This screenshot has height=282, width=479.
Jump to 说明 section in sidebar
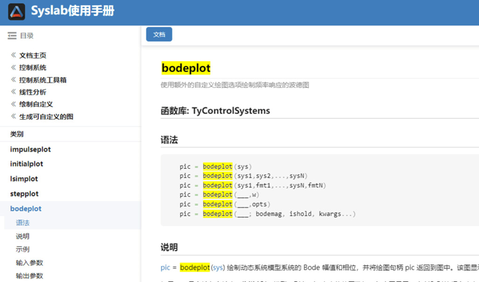22,236
